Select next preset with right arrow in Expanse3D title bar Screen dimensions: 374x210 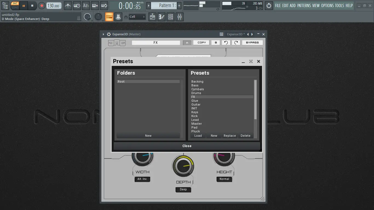tap(252, 34)
